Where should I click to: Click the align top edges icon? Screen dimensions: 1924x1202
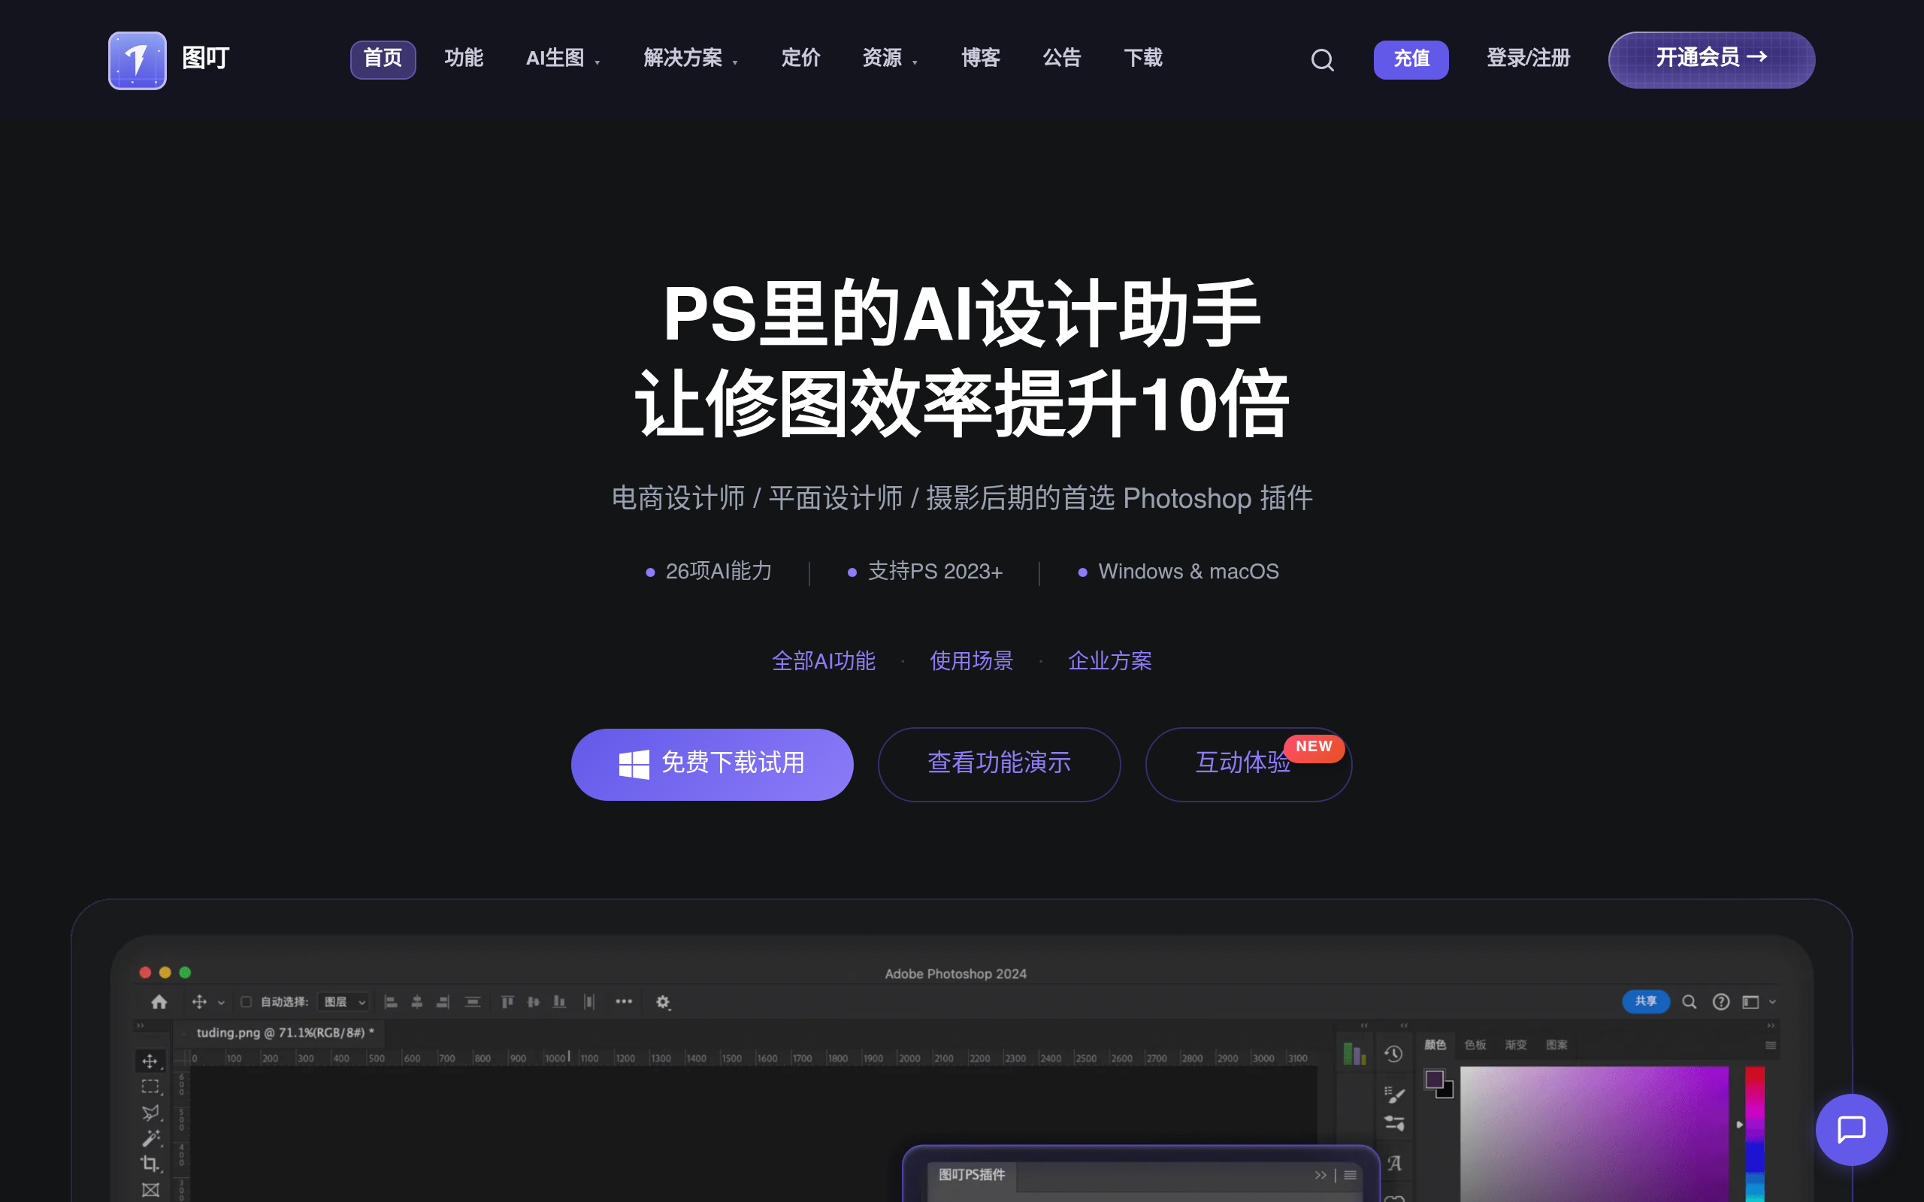coord(507,1001)
